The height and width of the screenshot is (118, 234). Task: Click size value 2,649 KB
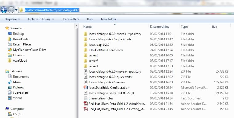pyautogui.click(x=223, y=104)
